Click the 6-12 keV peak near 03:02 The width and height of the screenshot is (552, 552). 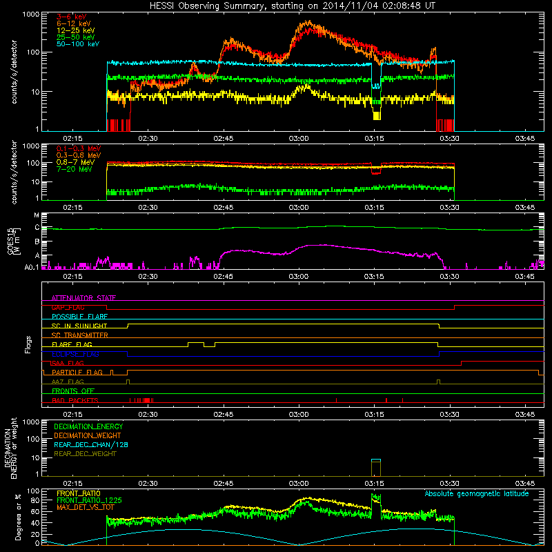(308, 23)
